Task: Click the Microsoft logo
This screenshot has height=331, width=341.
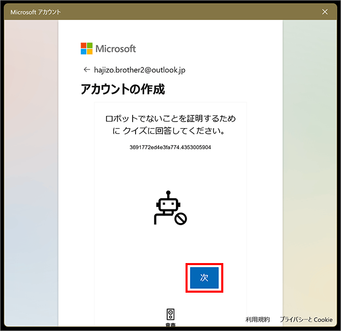Action: (x=108, y=49)
